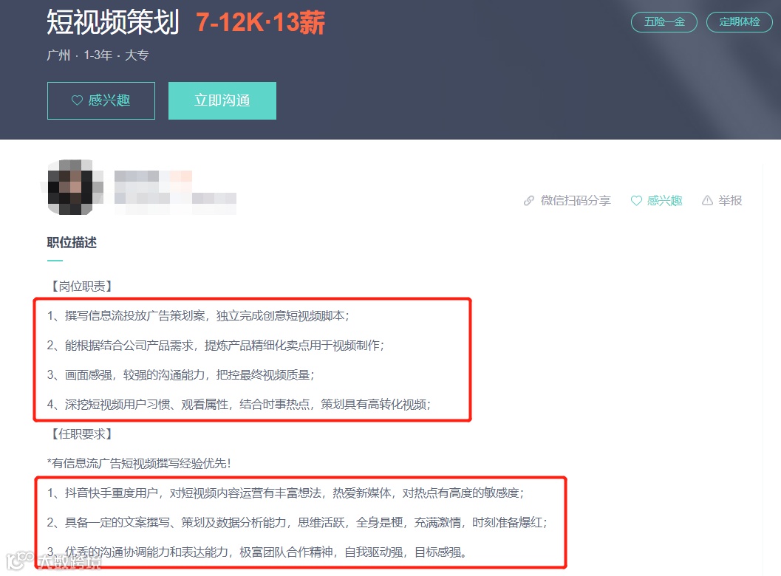This screenshot has height=576, width=781.
Task: Click the 广州 location text
Action: [59, 55]
